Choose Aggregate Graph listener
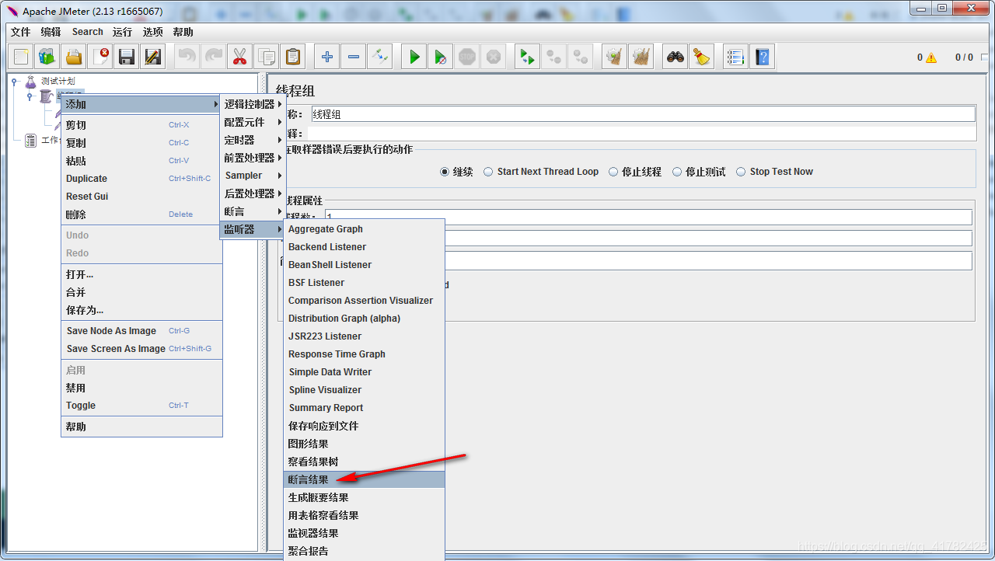 click(x=365, y=229)
